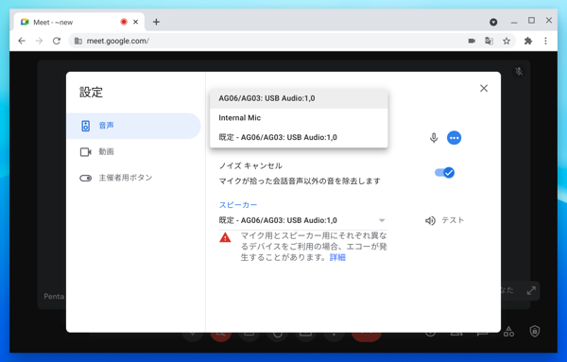This screenshot has height=362, width=567.
Task: Expand the スピーカー device dropdown
Action: [x=303, y=220]
